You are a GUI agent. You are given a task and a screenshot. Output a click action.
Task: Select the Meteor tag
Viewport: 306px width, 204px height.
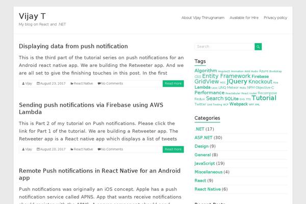233,88
